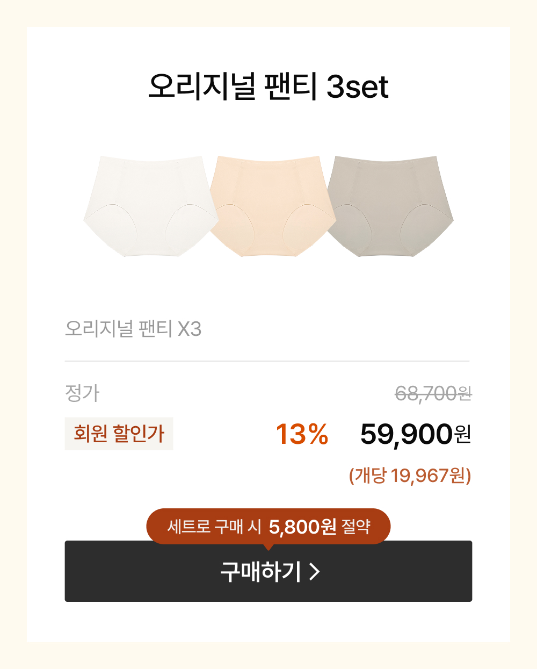537x669 pixels.
Task: Click the 절약 text in savings bubble
Action: [356, 527]
